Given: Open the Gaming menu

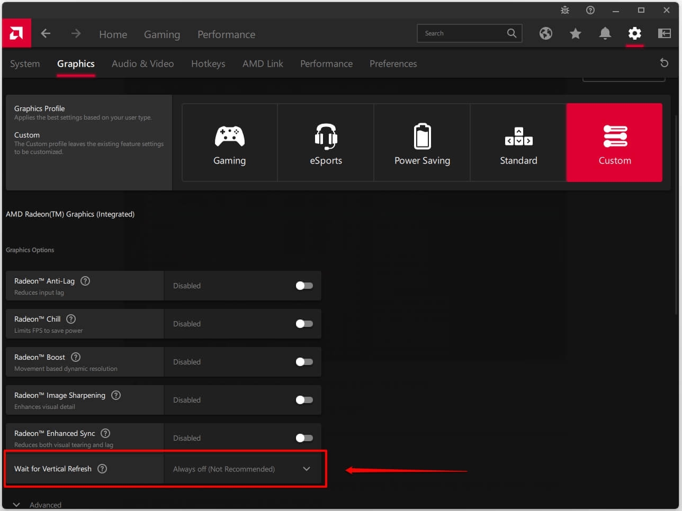Looking at the screenshot, I should click(162, 34).
